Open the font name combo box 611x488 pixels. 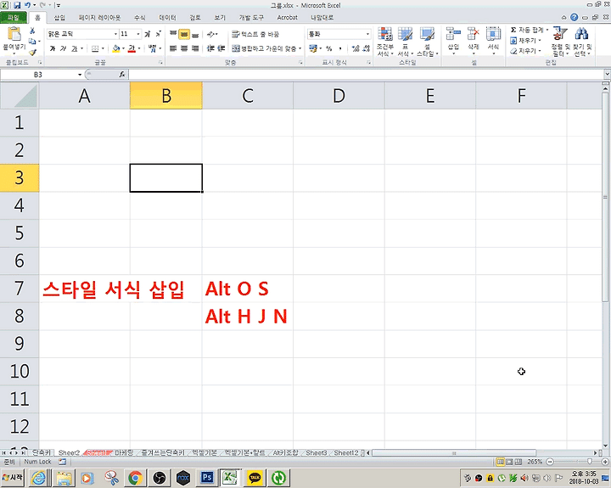(x=82, y=34)
